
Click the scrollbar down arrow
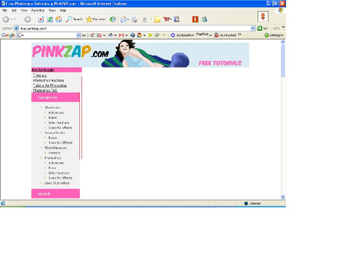(x=283, y=197)
